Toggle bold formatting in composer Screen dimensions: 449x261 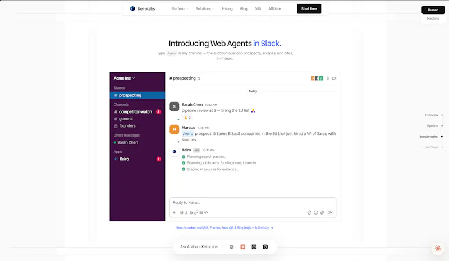[181, 212]
